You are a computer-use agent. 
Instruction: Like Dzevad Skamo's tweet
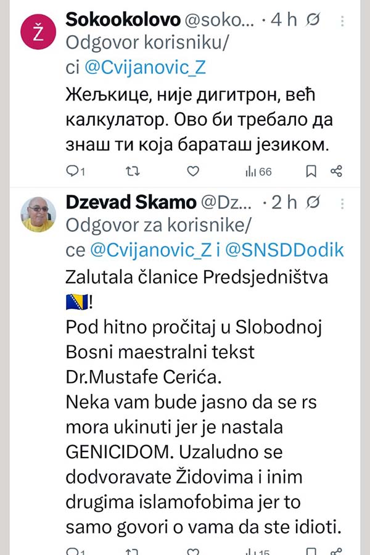pos(193,551)
